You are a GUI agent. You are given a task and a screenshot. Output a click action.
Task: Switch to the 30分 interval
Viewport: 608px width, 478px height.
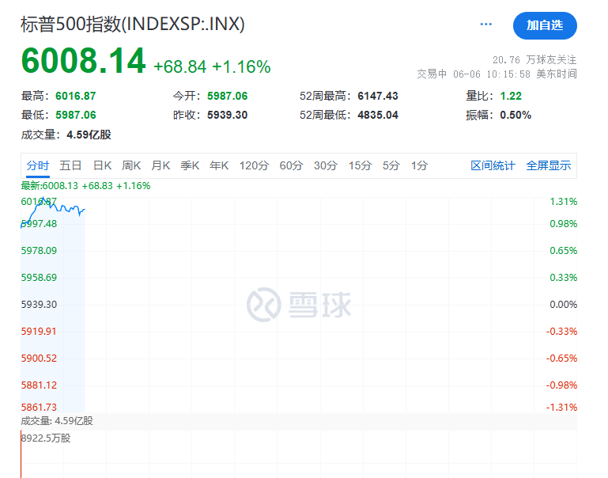[325, 165]
